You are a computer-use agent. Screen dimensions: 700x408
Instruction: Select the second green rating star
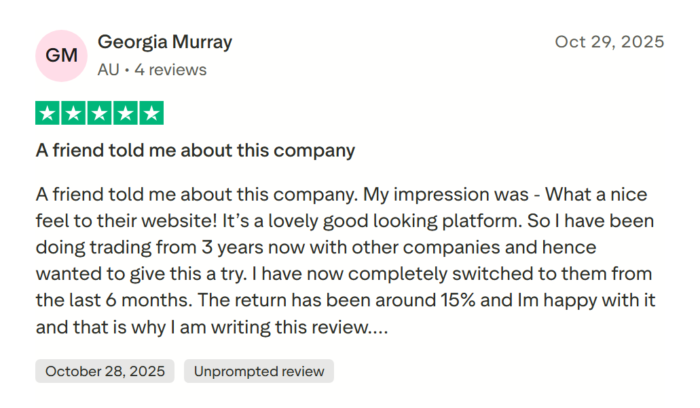73,113
